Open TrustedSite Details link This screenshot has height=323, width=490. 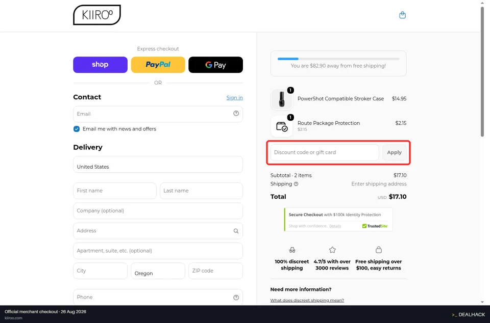335,226
